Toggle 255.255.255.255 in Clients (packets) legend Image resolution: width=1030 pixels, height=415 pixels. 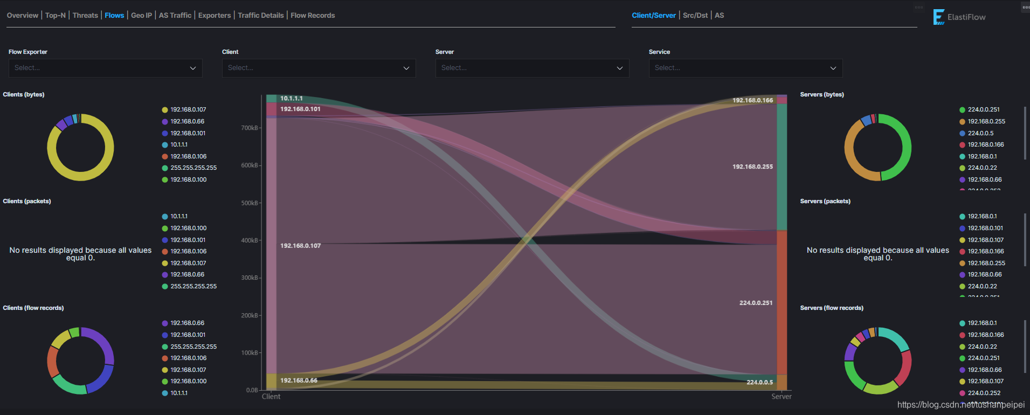189,287
